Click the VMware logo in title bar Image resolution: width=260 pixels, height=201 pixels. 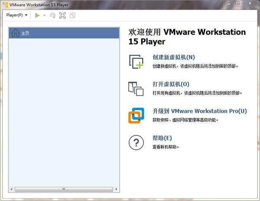[6, 4]
